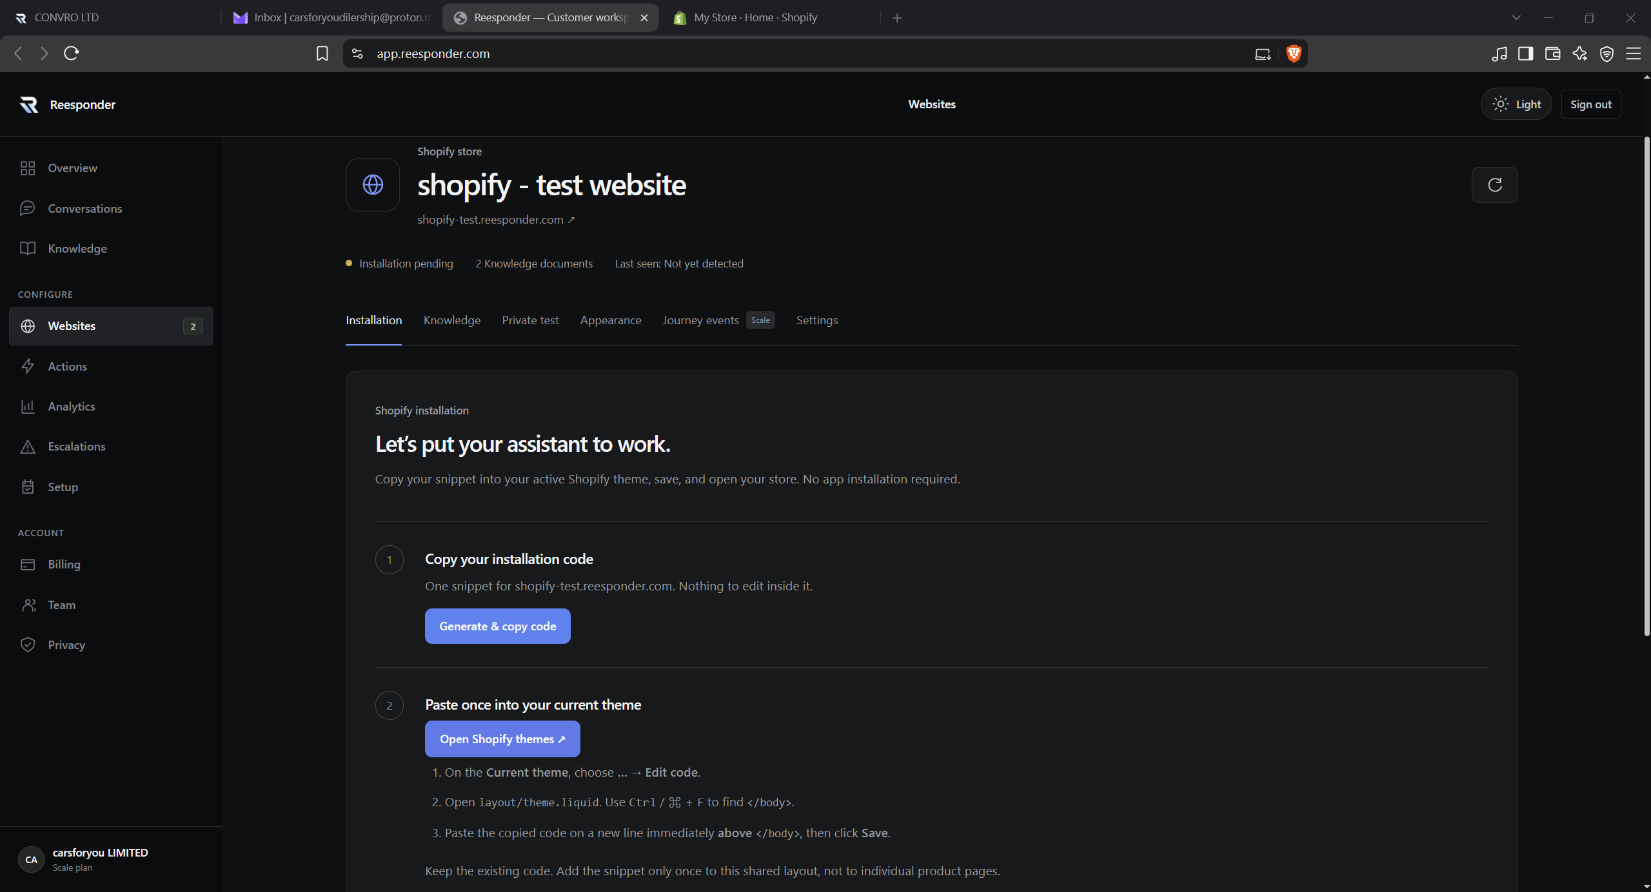Click the Brave shields lion icon
The image size is (1651, 892).
click(1293, 53)
